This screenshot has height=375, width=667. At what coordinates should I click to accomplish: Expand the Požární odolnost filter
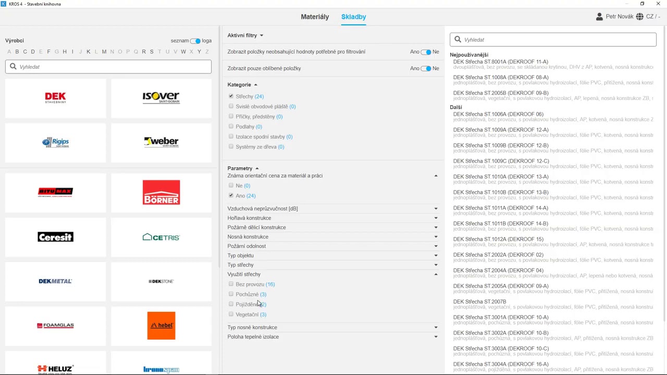click(436, 246)
